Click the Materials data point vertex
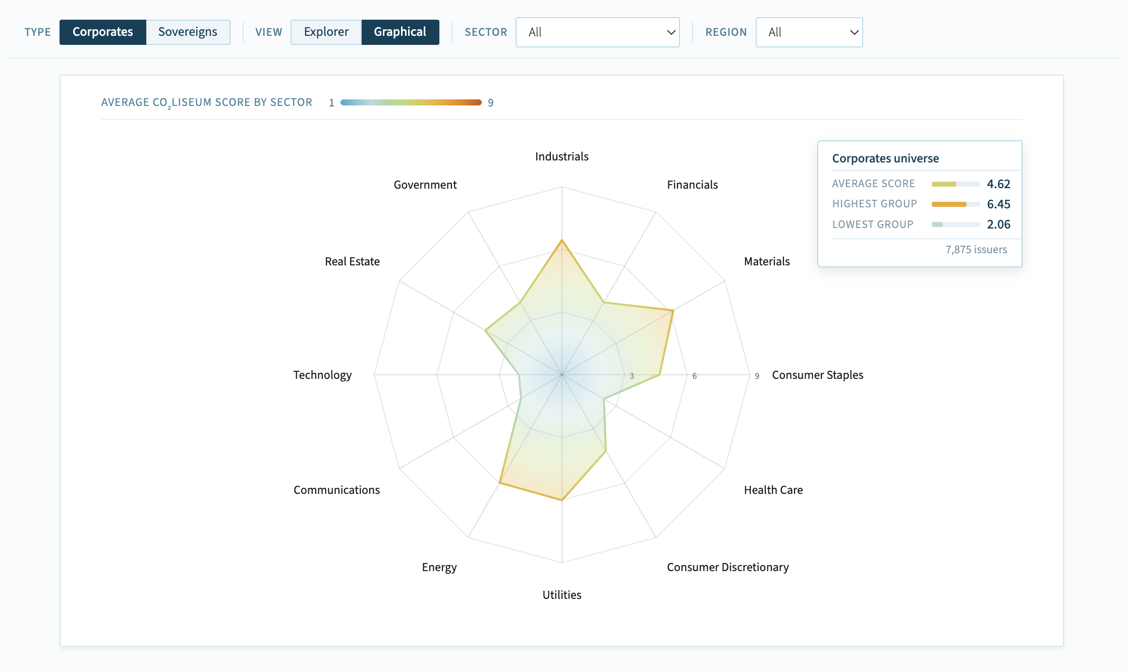Screen dimensions: 1129x672 click(x=673, y=310)
